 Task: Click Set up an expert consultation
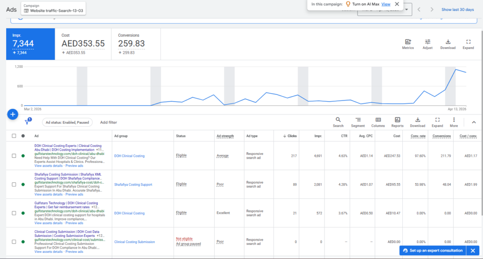[433, 251]
